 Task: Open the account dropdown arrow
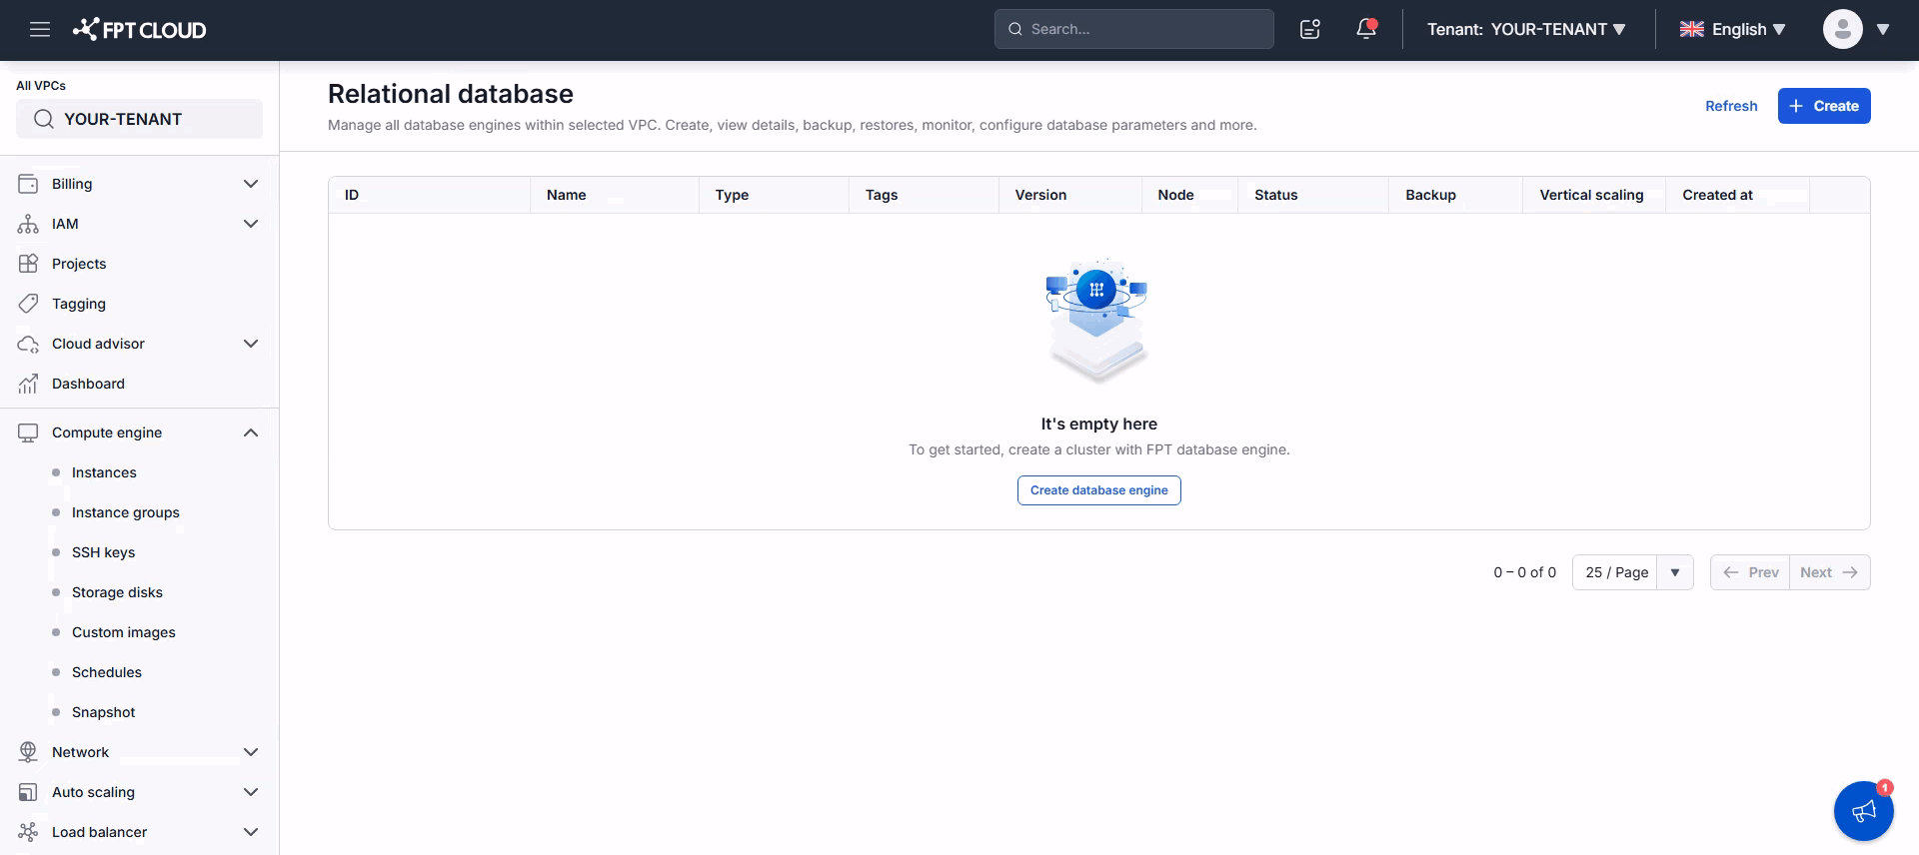point(1883,30)
